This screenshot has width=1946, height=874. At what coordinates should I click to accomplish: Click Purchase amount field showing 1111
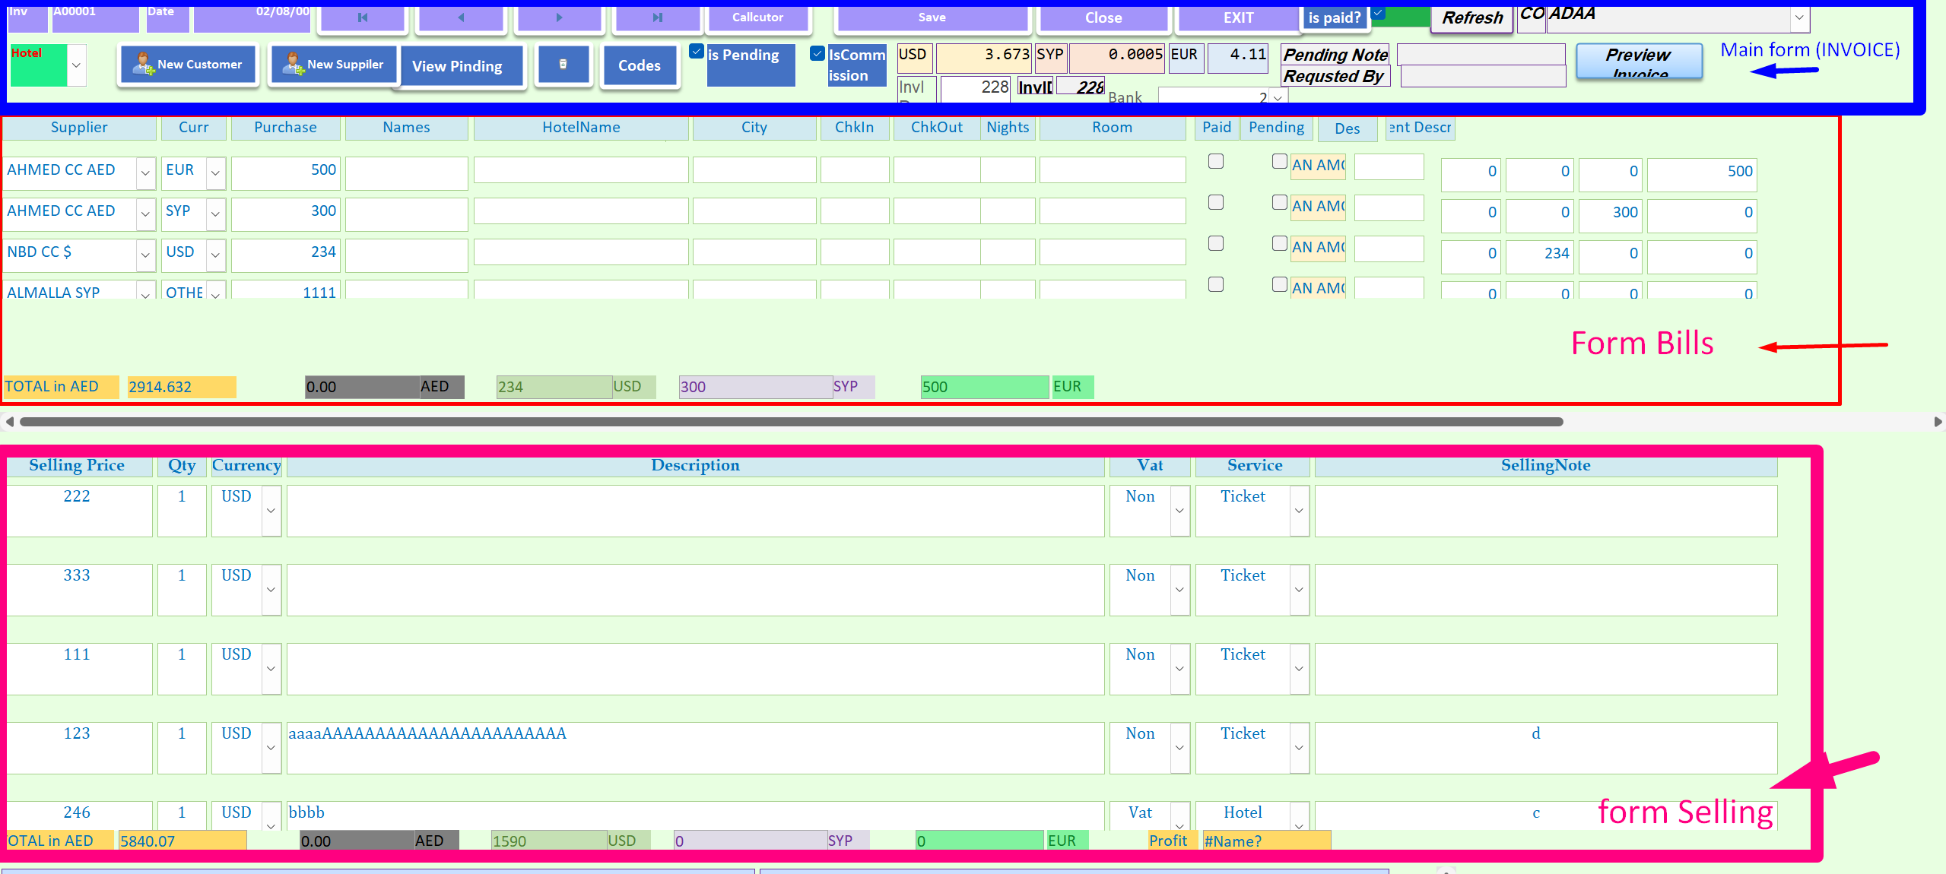click(285, 290)
